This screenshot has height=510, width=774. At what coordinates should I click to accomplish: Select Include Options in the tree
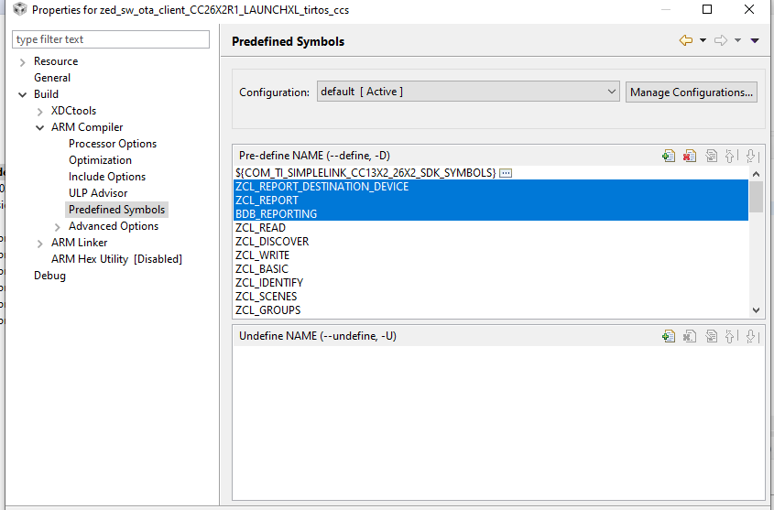click(107, 177)
